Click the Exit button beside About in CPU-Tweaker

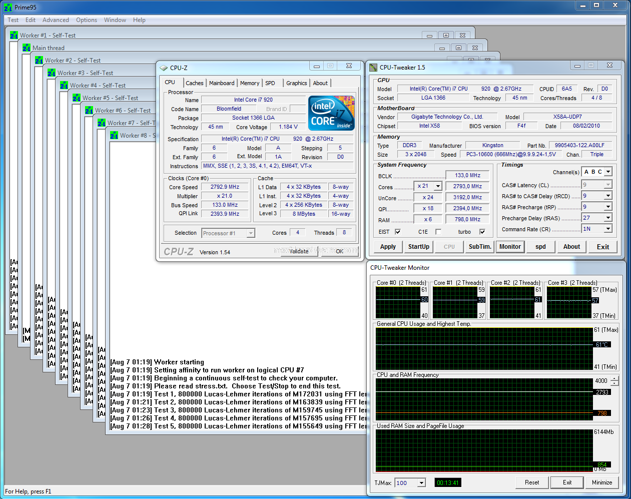coord(603,247)
